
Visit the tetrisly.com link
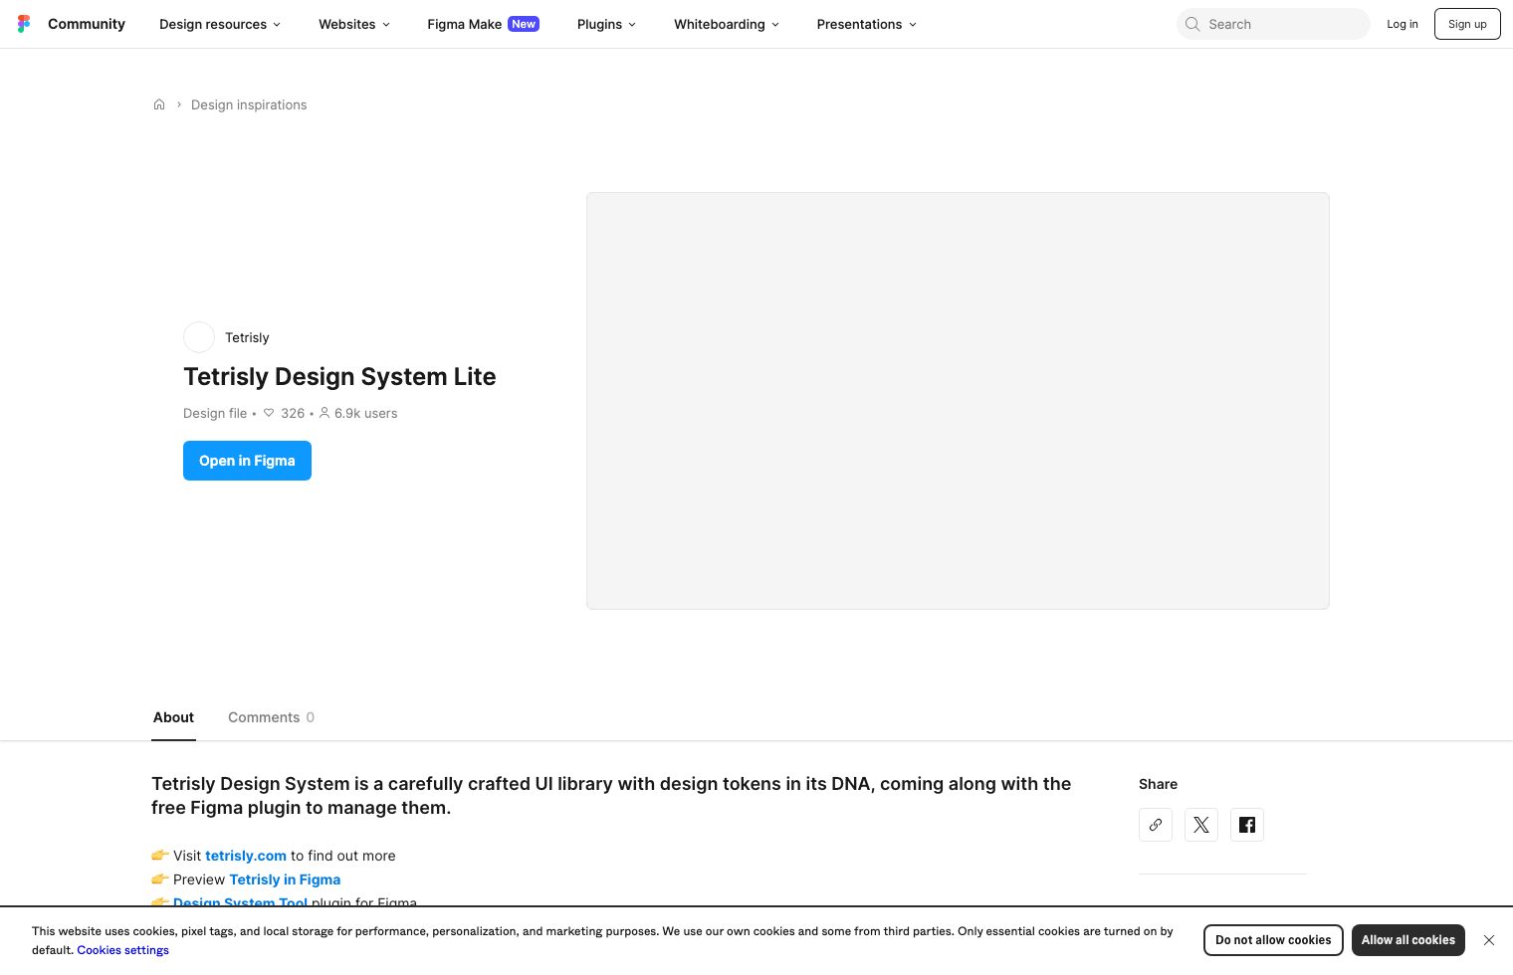click(245, 856)
